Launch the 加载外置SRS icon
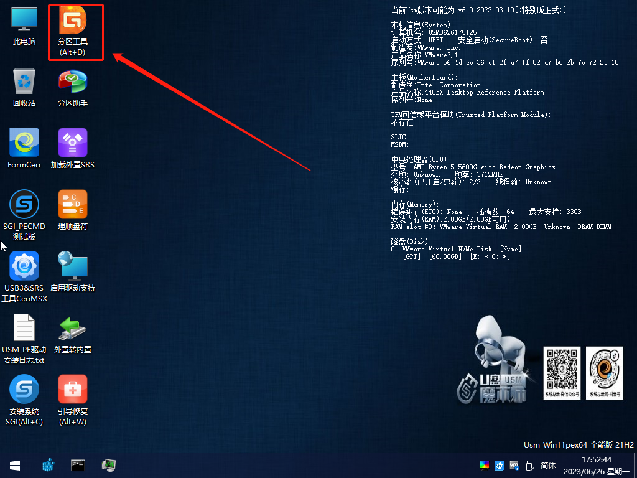The height and width of the screenshot is (478, 637). tap(73, 149)
